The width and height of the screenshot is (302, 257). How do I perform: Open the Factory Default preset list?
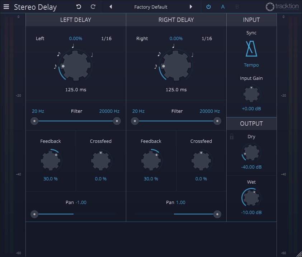151,7
